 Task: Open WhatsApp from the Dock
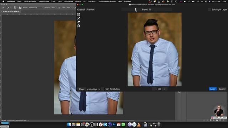tap(123, 124)
